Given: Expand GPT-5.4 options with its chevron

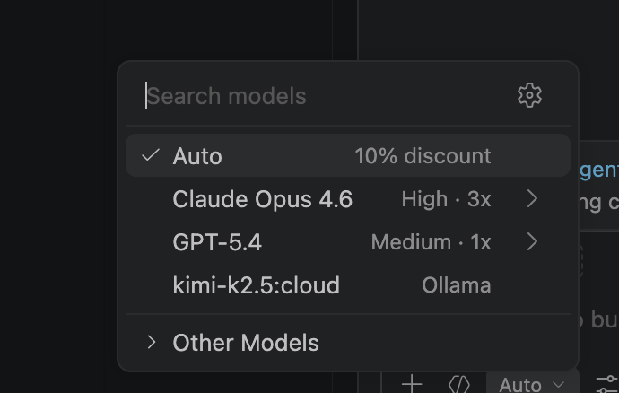Looking at the screenshot, I should [532, 241].
